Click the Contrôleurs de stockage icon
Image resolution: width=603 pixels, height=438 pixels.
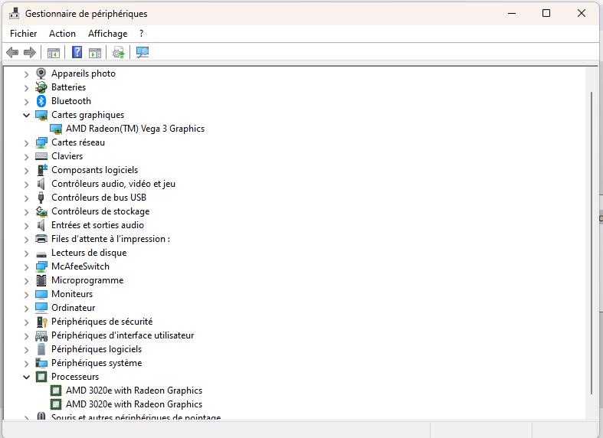tap(41, 211)
